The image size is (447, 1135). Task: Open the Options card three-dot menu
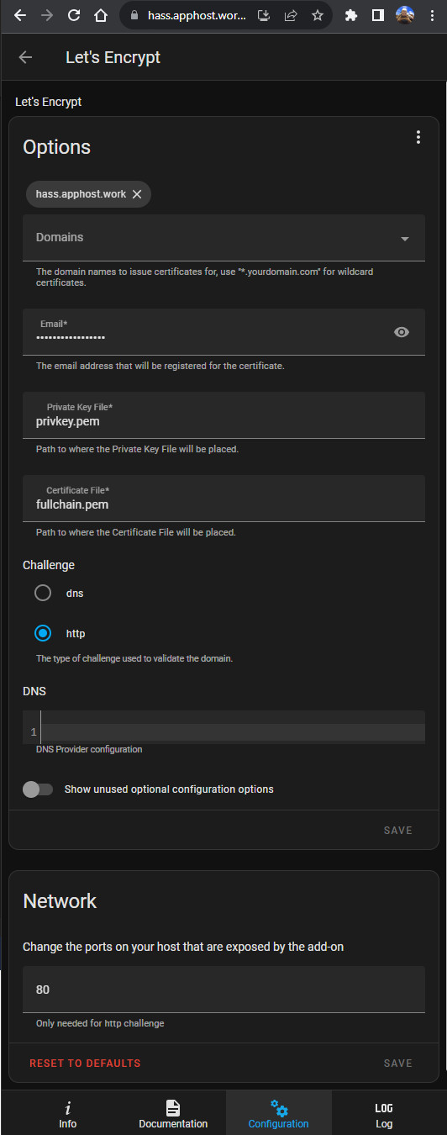[x=418, y=138]
